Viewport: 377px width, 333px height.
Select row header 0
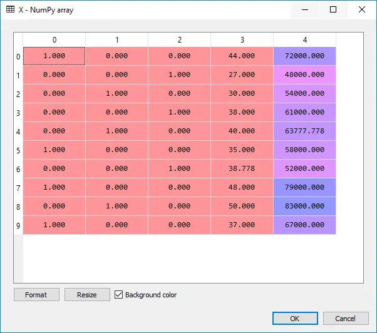tap(18, 56)
